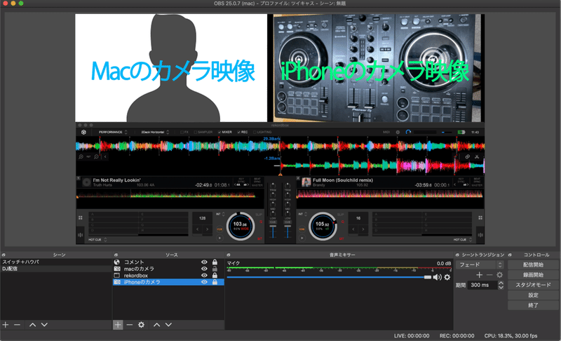
Task: Click the 300 ms duration field
Action: tap(482, 285)
